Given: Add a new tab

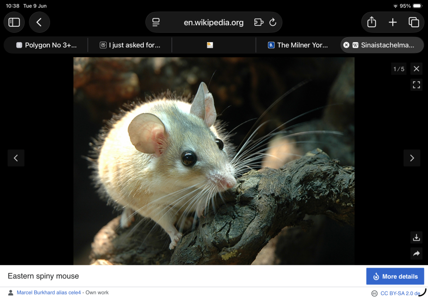Looking at the screenshot, I should pyautogui.click(x=392, y=22).
